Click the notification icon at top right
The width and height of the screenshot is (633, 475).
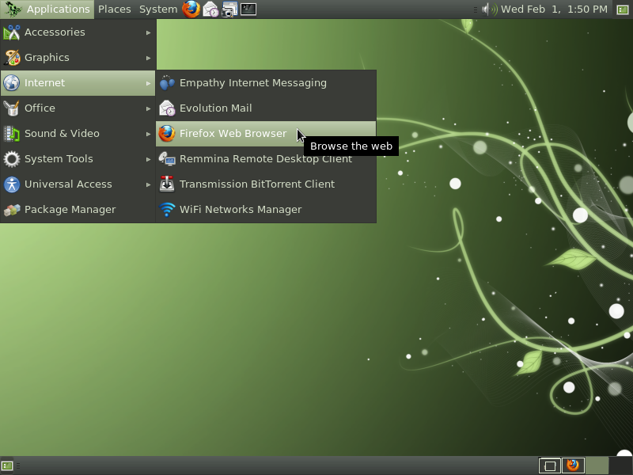click(622, 9)
